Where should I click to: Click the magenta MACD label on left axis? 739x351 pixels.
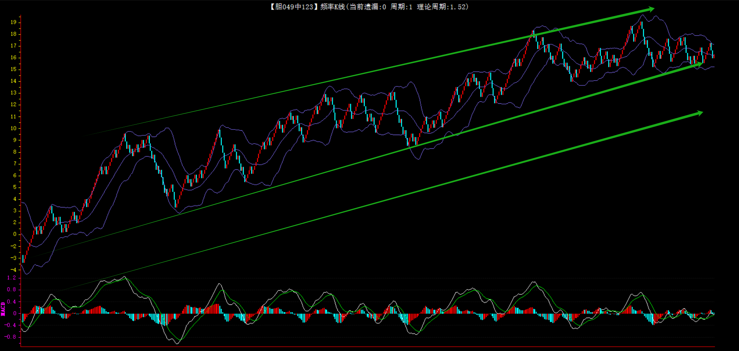[x=3, y=309]
